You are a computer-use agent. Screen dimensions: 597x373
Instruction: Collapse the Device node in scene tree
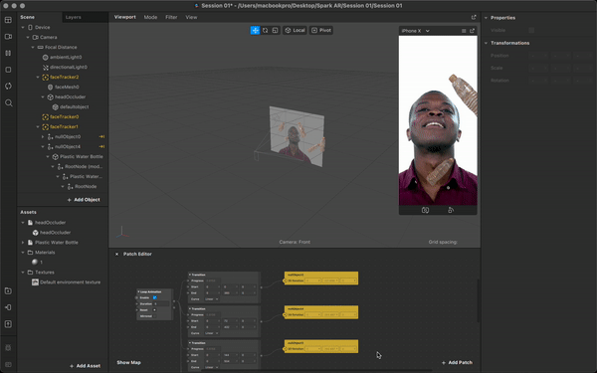coord(23,28)
